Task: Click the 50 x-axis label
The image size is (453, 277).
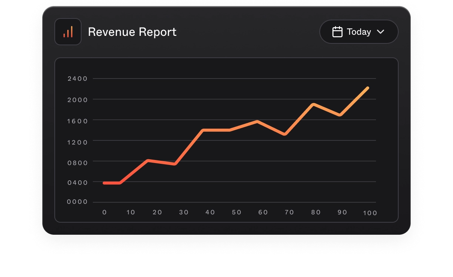Action: (x=237, y=212)
